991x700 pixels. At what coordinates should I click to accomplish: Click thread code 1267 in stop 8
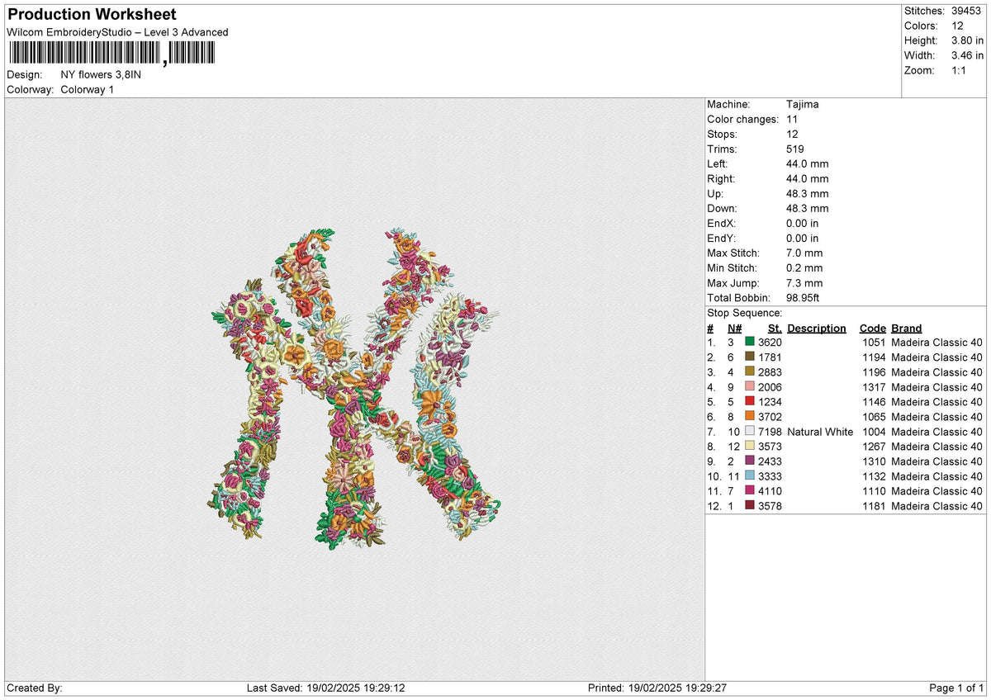[874, 446]
